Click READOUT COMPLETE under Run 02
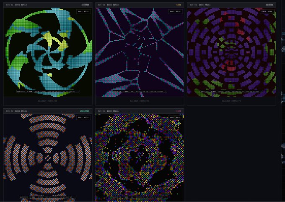The height and width of the screenshot is (202, 285). click(140, 101)
